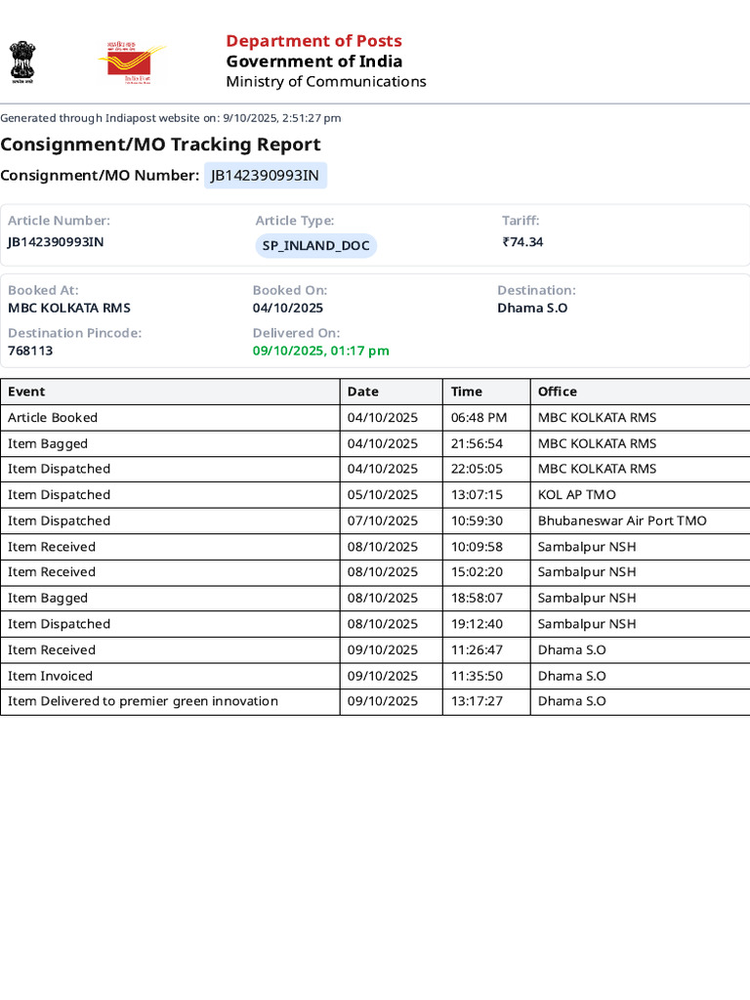Click the India Post logo

[133, 62]
